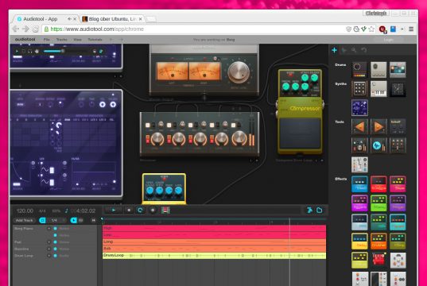Start playback with the play button
The image size is (427, 286).
(x=114, y=210)
